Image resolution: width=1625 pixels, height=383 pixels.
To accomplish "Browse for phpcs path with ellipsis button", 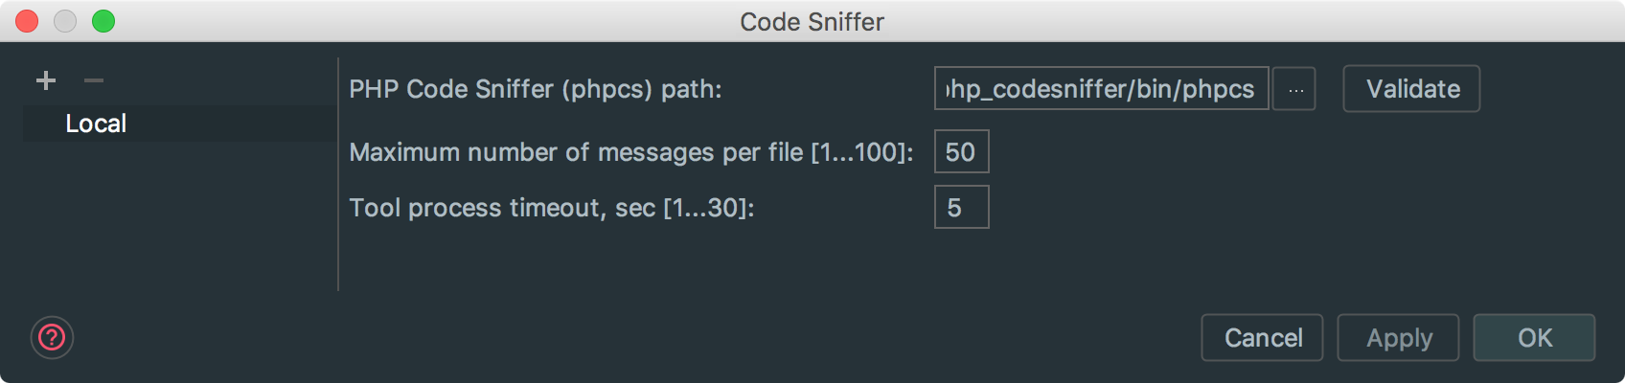I will coord(1294,89).
